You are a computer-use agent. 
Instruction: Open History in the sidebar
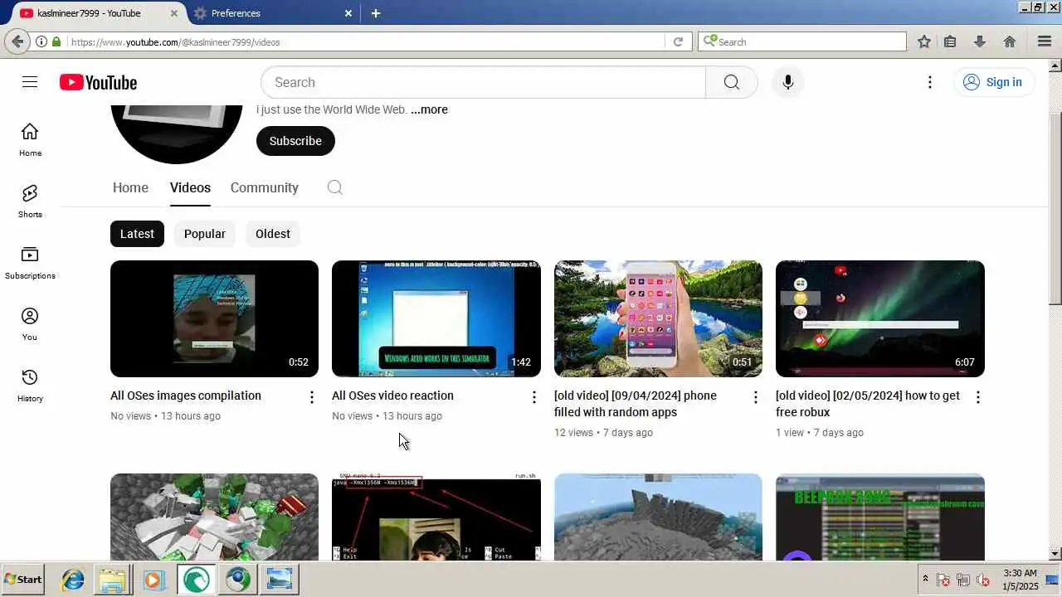tap(30, 386)
